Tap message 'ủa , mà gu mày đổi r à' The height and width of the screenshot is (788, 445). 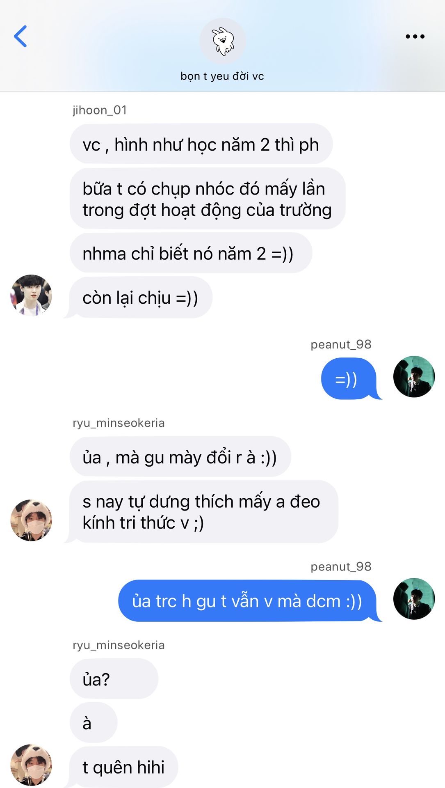coord(180,457)
